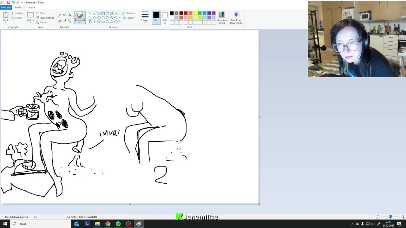The width and height of the screenshot is (406, 228).
Task: Choose the Oval shape
Action: (x=99, y=13)
